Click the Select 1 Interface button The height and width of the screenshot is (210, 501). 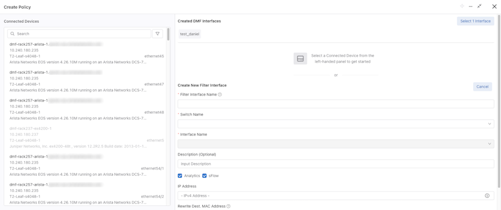[475, 21]
